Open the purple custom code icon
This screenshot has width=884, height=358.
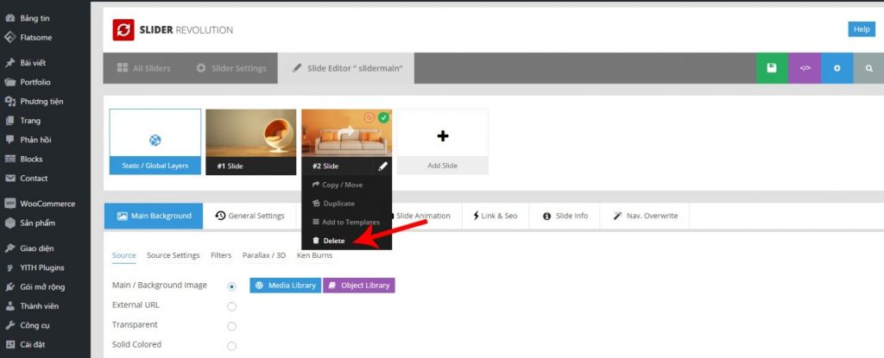[805, 68]
